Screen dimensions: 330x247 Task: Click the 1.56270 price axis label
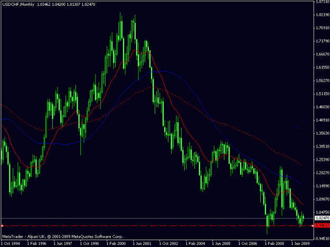(323, 81)
